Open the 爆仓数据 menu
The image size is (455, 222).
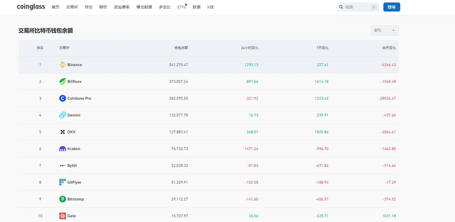pos(144,7)
